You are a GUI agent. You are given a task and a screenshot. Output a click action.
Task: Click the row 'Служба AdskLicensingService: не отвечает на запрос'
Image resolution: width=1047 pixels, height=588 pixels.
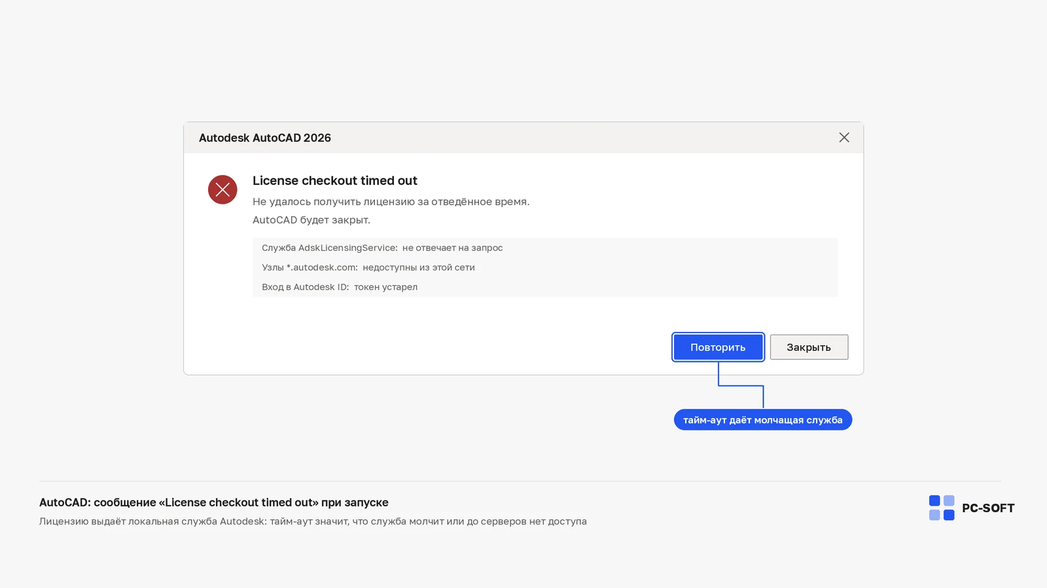pos(545,248)
